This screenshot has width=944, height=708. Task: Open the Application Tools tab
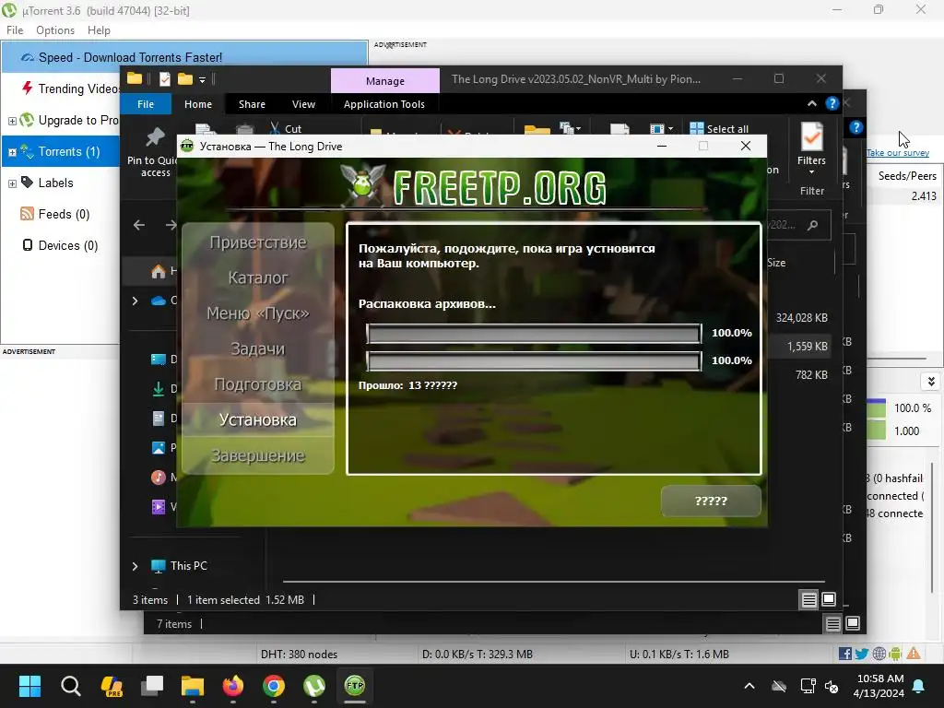coord(384,103)
